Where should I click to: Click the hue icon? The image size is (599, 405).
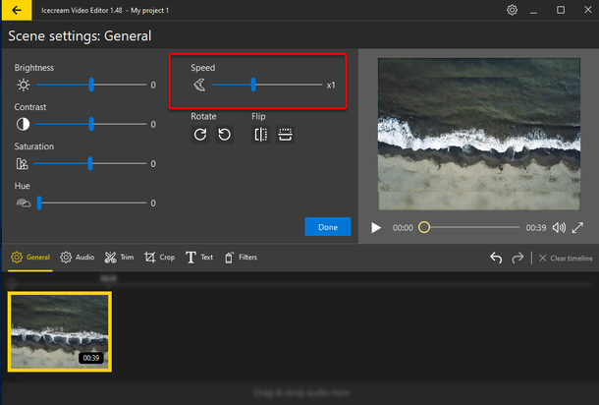24,203
